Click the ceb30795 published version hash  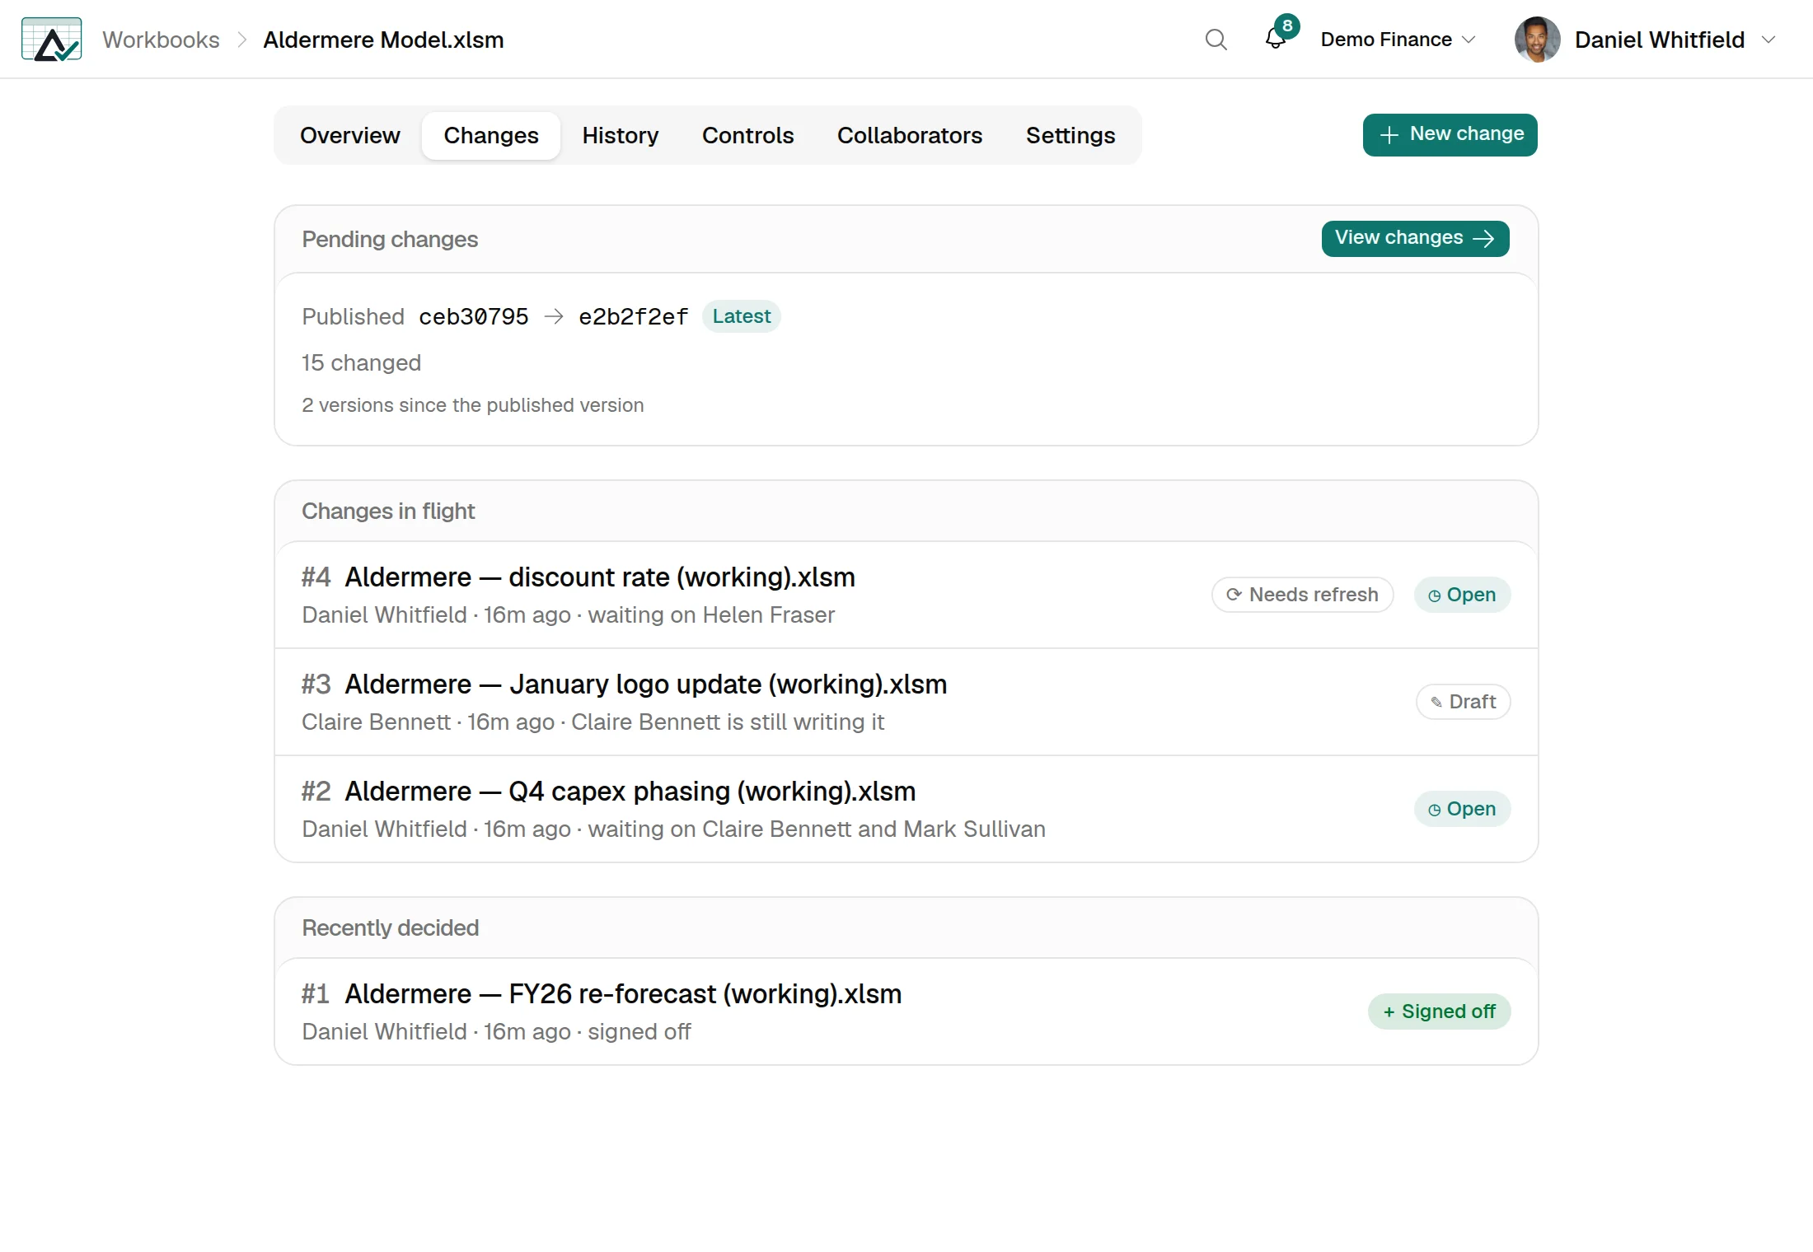point(474,316)
